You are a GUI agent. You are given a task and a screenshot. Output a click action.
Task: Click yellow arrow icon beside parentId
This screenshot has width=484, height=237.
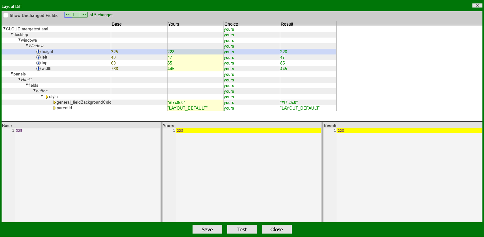pyautogui.click(x=54, y=108)
